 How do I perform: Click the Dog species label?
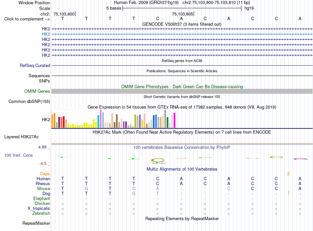[46, 194]
